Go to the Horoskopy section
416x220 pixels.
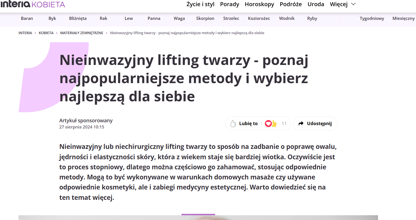pos(259,4)
